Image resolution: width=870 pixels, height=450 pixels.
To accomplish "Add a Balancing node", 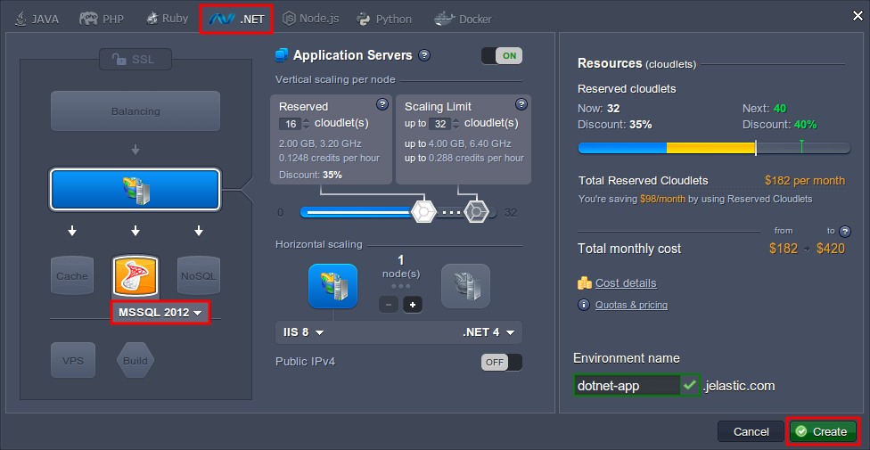I will [135, 111].
